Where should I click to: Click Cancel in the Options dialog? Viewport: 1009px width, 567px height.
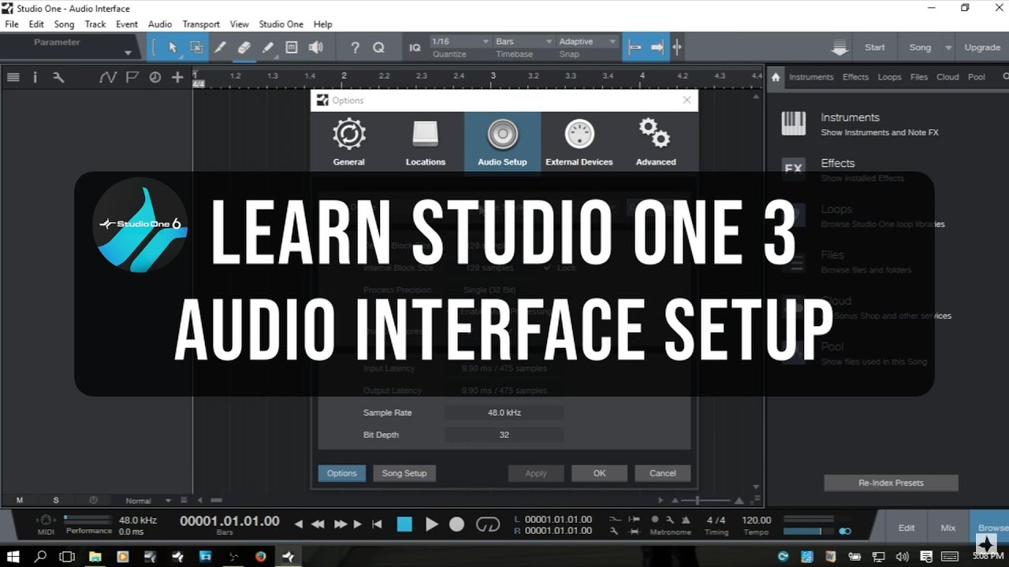tap(662, 473)
